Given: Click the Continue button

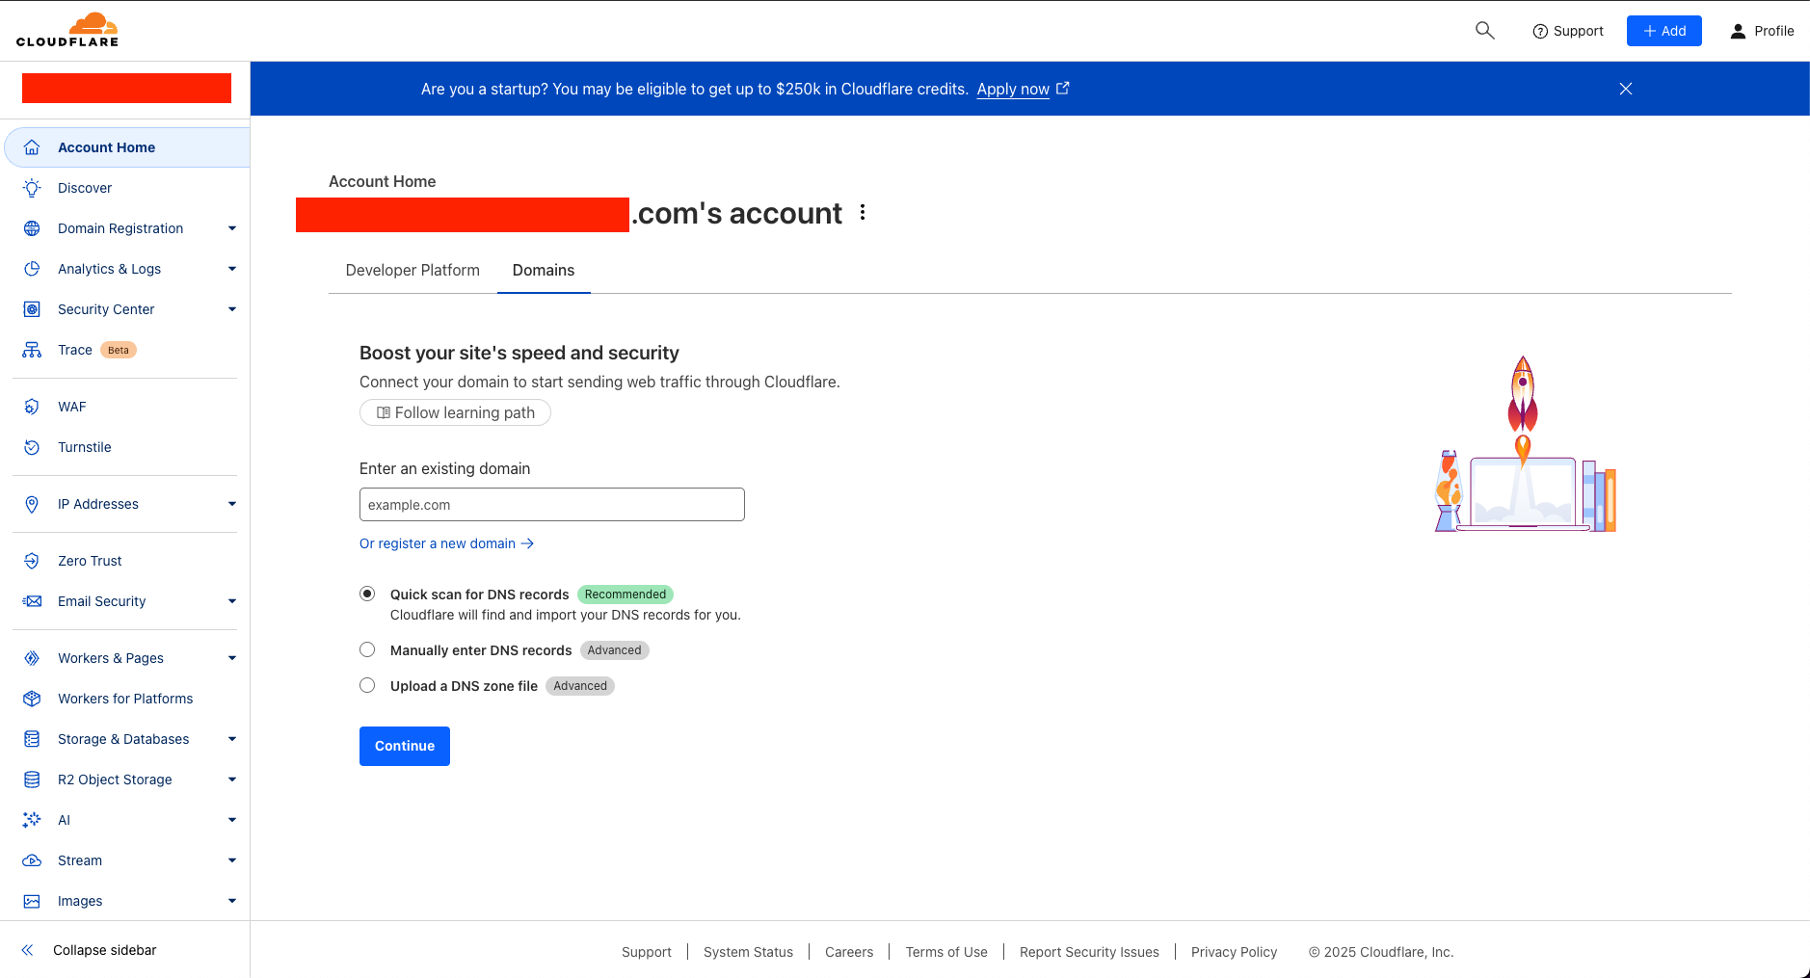Looking at the screenshot, I should pos(405,746).
